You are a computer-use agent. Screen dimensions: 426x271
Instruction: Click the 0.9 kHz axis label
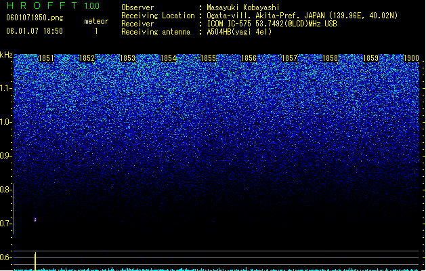[5, 156]
